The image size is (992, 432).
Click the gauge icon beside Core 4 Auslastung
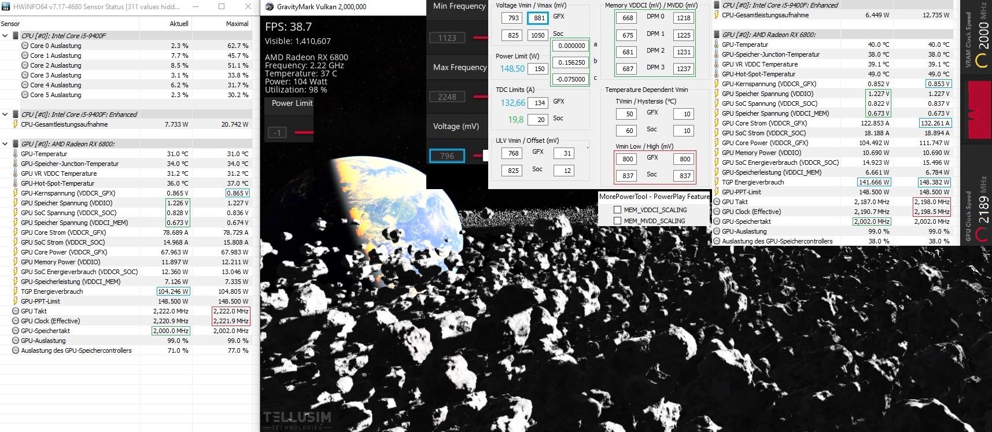tap(25, 84)
